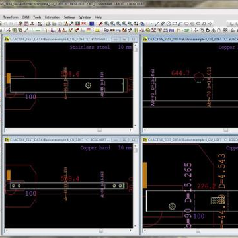Select the hatched hole in Stainless steel drawing
Viewport: 238px width, 238px height.
coord(88,85)
